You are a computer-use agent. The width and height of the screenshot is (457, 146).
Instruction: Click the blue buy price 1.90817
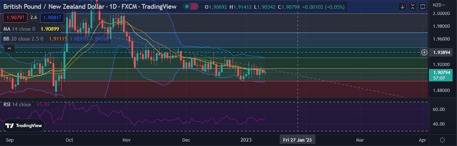(x=52, y=17)
